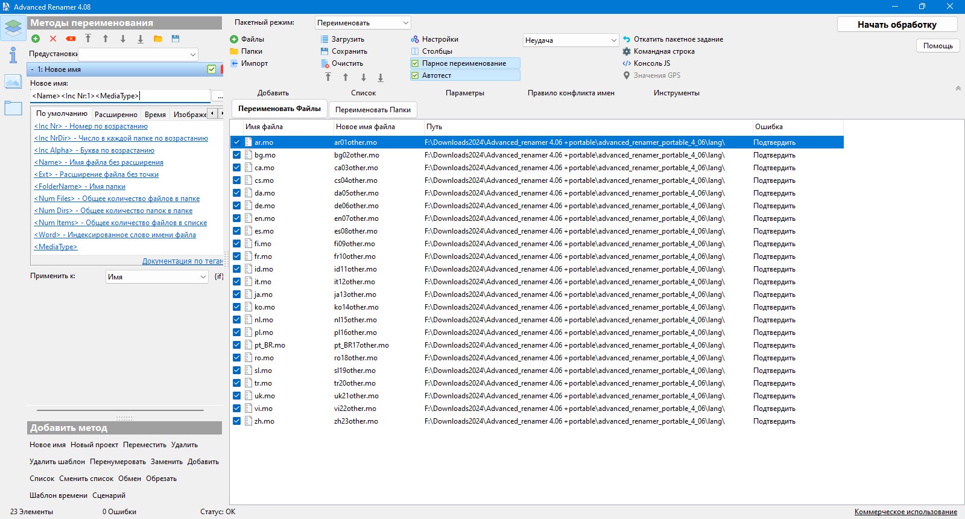Click the Начать обработку button

tap(897, 25)
